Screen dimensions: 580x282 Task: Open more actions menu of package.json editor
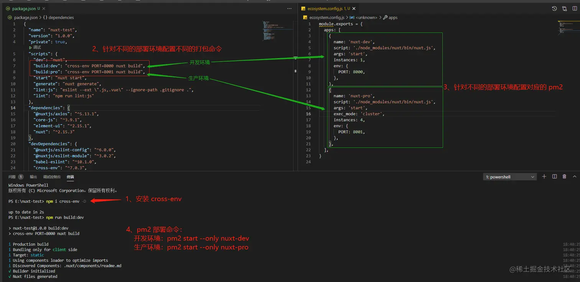[x=289, y=8]
